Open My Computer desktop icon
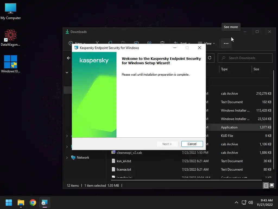This screenshot has width=278, height=209. (11, 11)
